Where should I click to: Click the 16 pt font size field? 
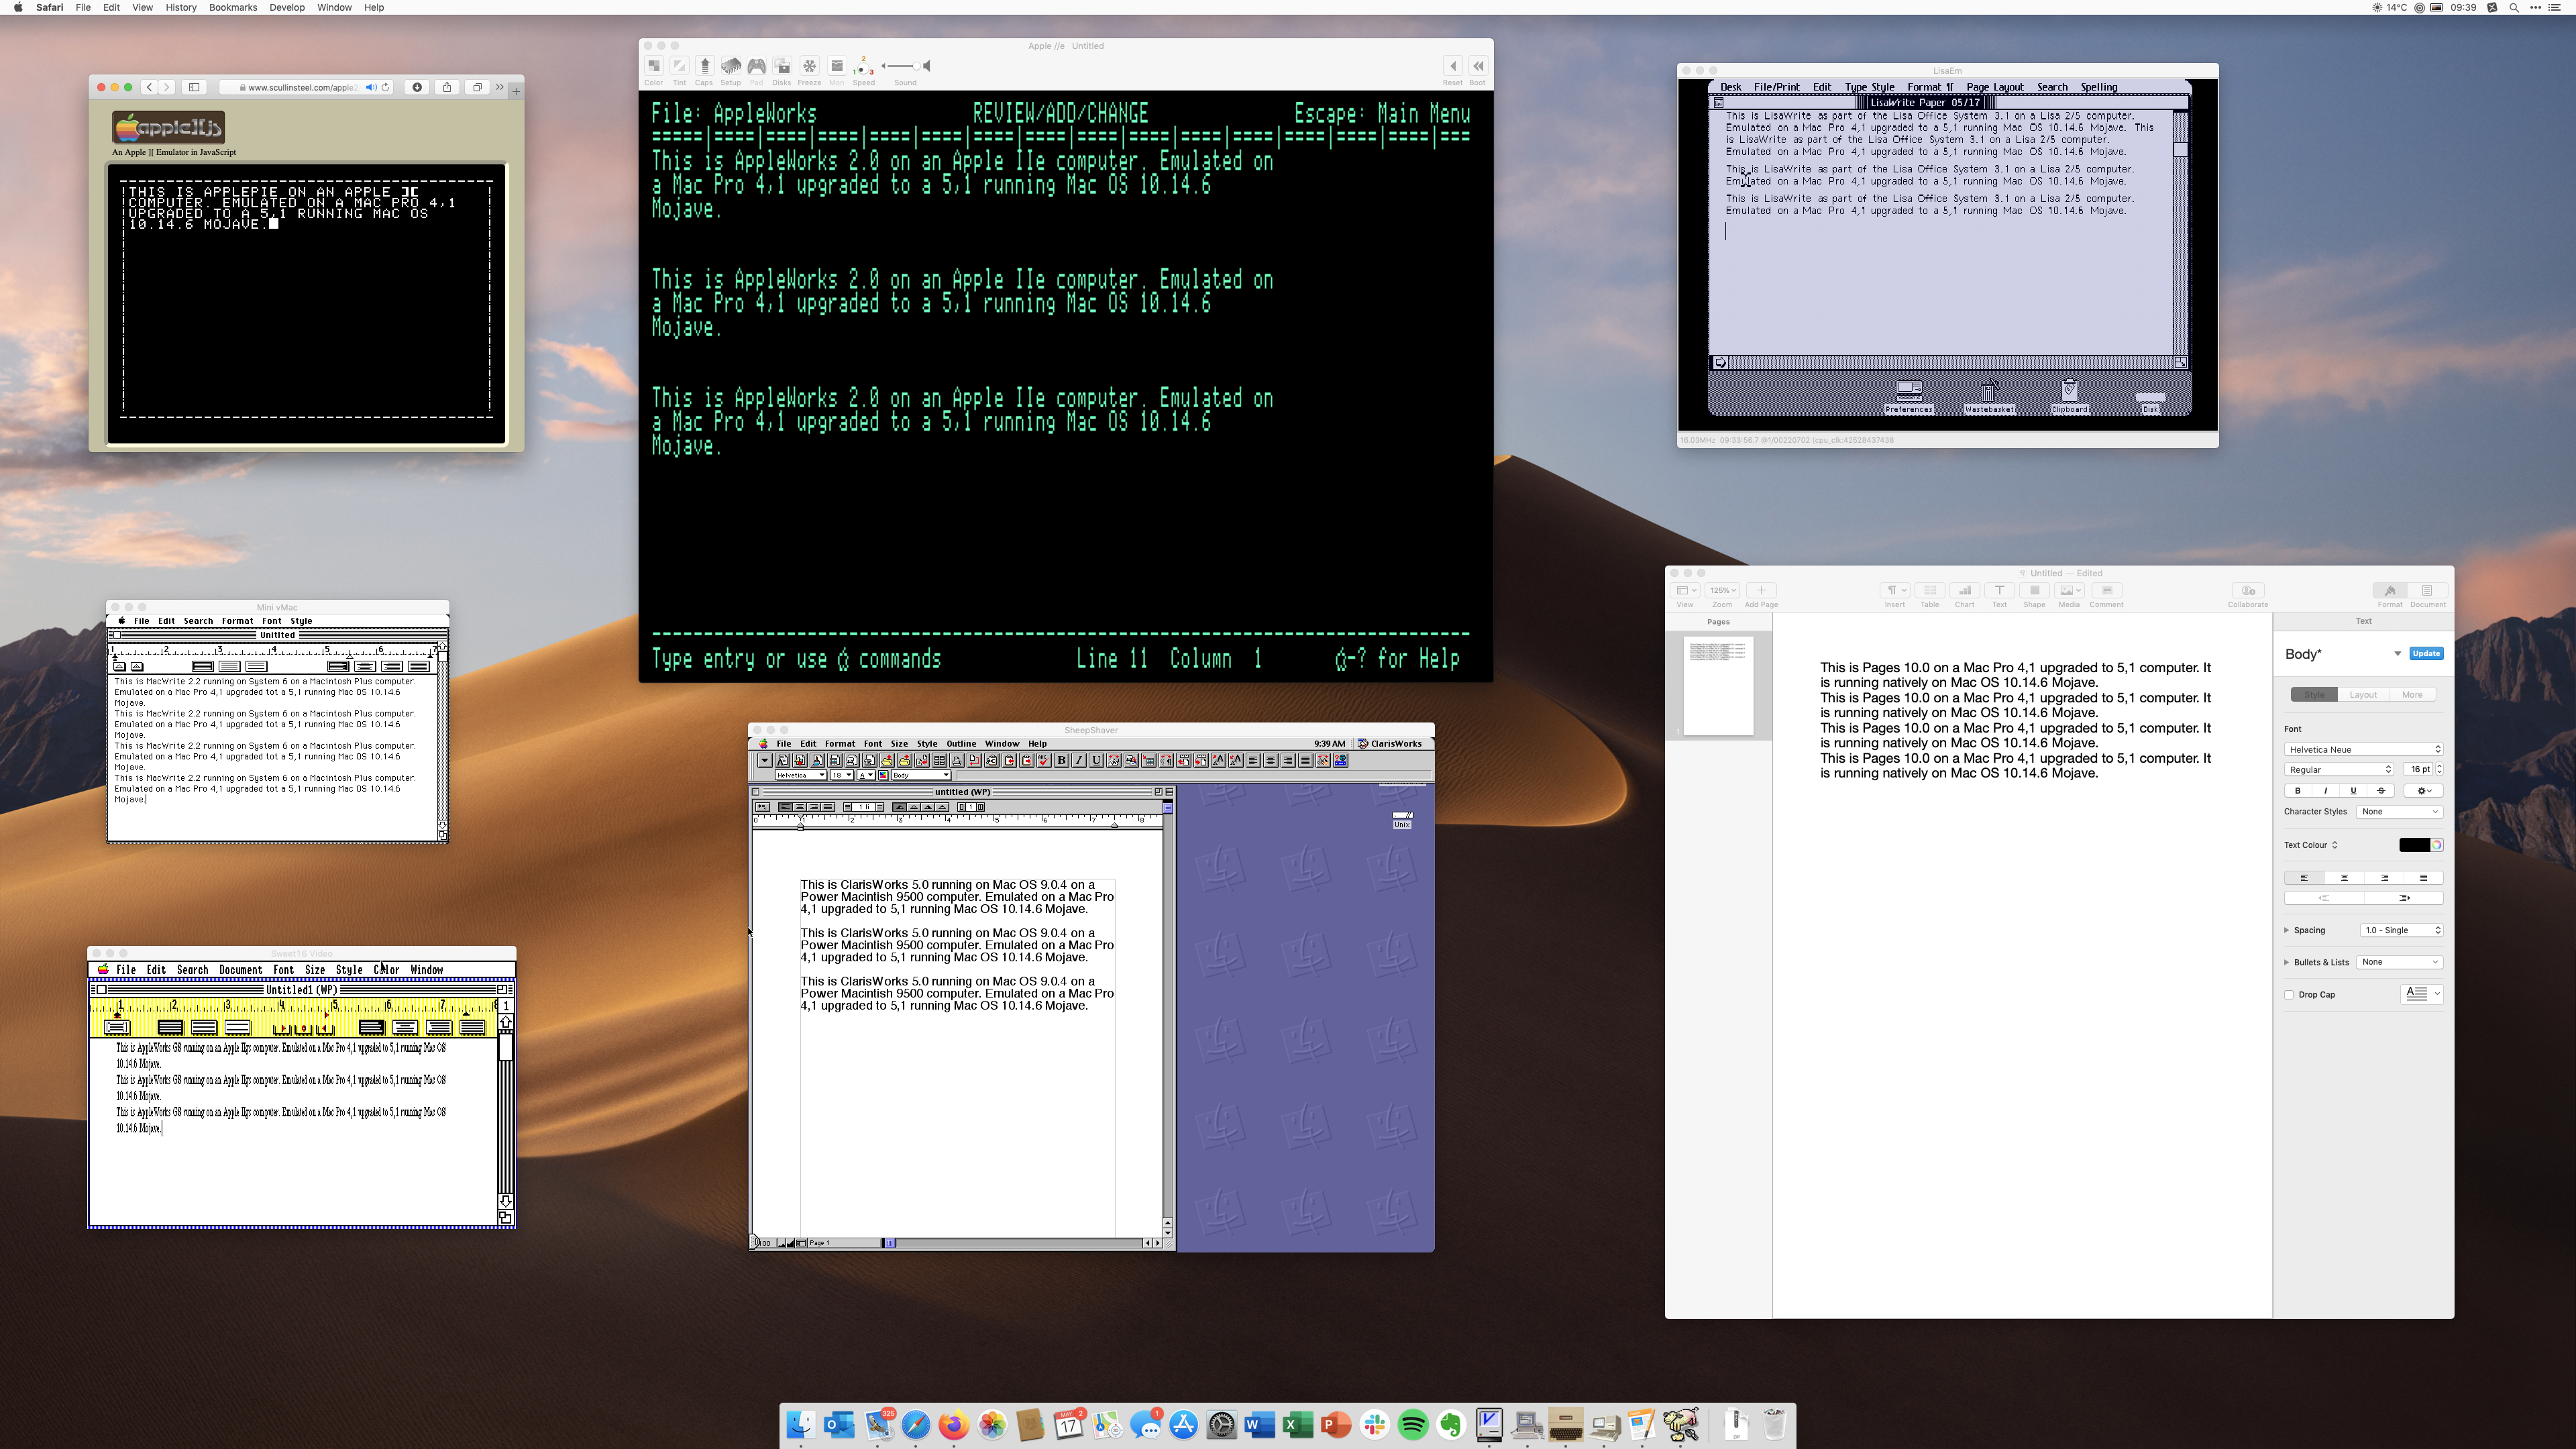tap(2418, 769)
